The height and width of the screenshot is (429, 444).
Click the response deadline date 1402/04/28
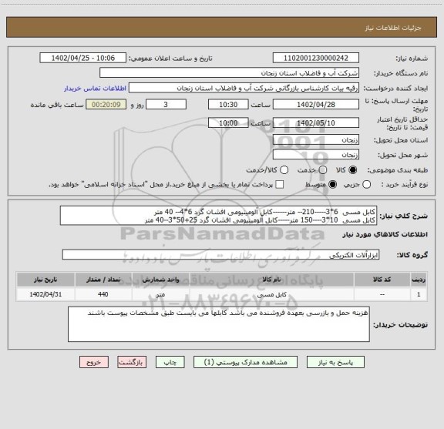pyautogui.click(x=316, y=105)
